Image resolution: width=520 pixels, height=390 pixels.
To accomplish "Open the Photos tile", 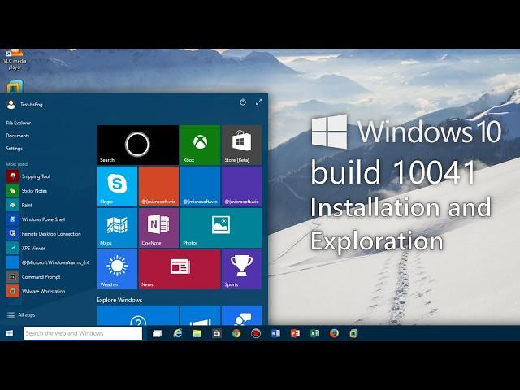I will 221,227.
